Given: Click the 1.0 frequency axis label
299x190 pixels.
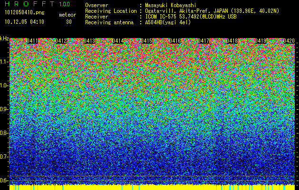Looking at the screenshot, I should [4, 85].
